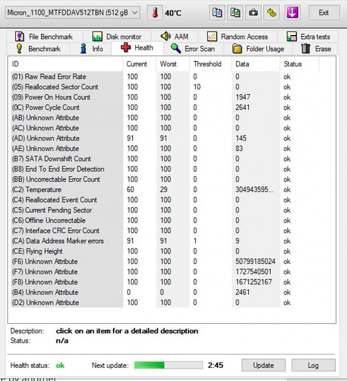Select the Raw Read Error Rate row

[x=165, y=77]
